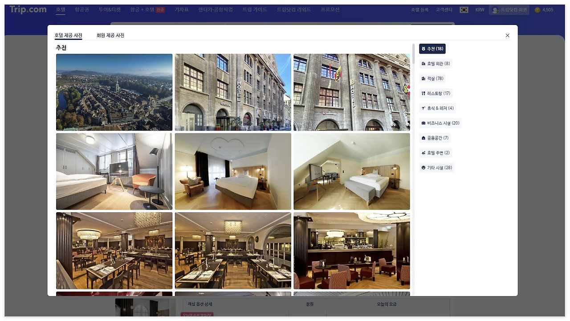Image resolution: width=570 pixels, height=321 pixels.
Task: Open 트립닷컴 리워드 in the navigation
Action: tap(294, 10)
